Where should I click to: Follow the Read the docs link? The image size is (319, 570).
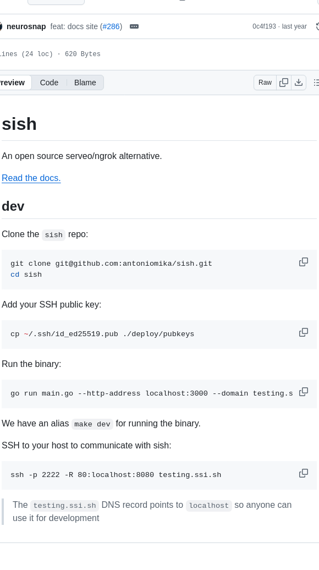click(x=31, y=178)
